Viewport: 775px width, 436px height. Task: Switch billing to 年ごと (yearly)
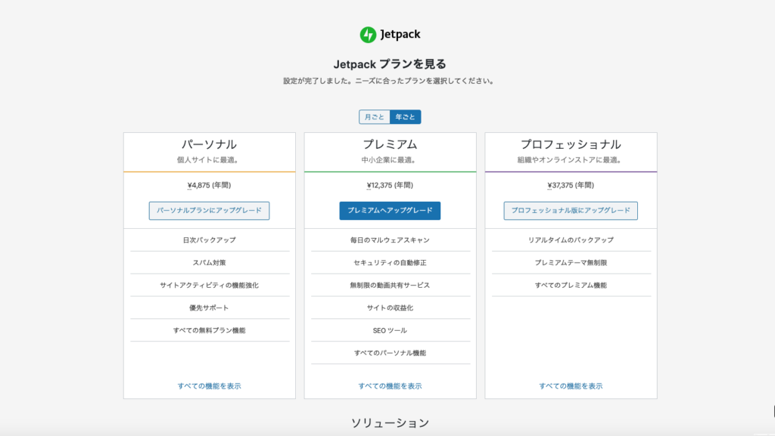click(405, 117)
